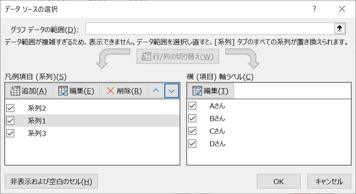This screenshot has width=356, height=194.
Task: Select 系列1 in the legend list
Action: point(37,121)
